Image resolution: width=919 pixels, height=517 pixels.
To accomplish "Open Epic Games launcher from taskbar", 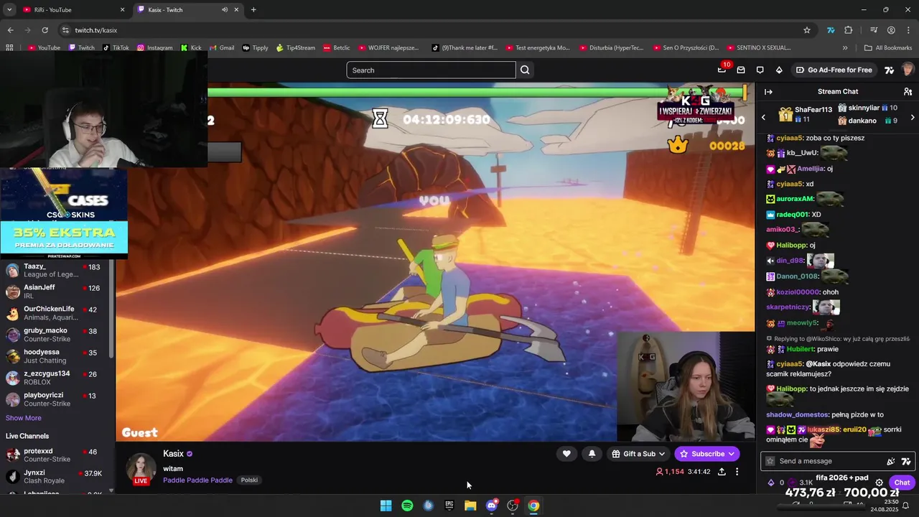I will click(449, 506).
